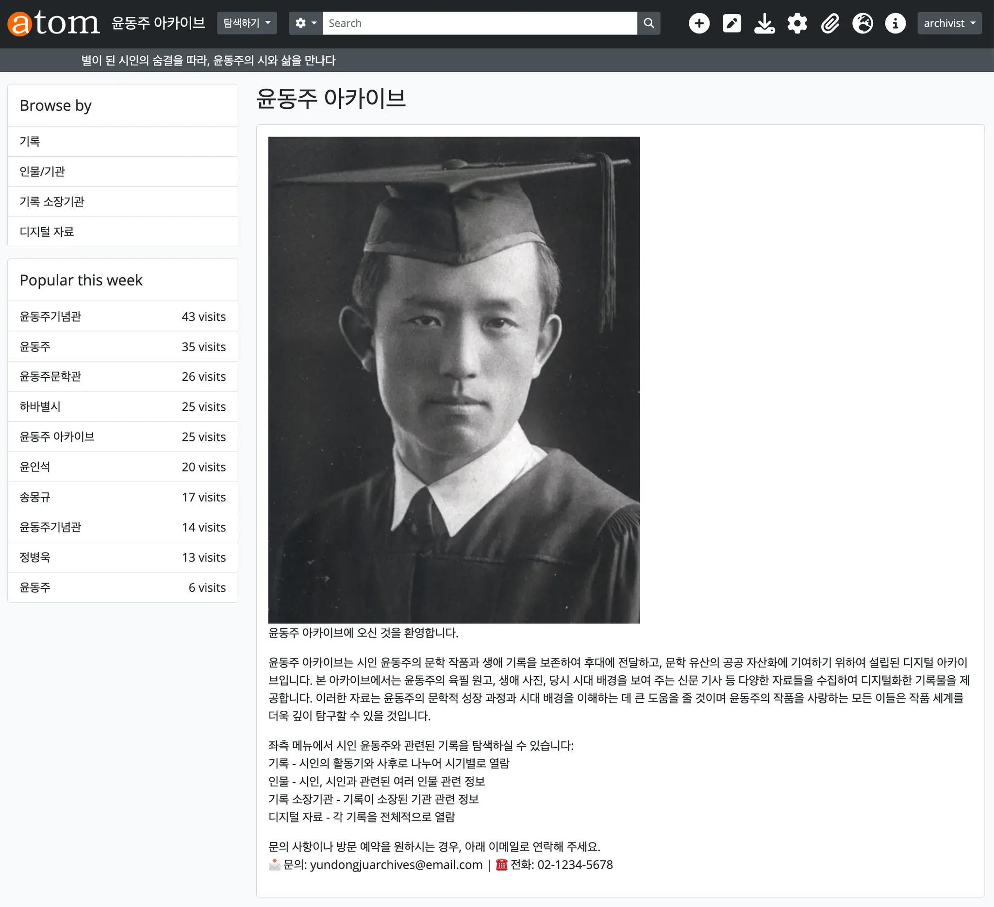Open the Clipboard paperclip icon
This screenshot has width=994, height=907.
tap(830, 23)
